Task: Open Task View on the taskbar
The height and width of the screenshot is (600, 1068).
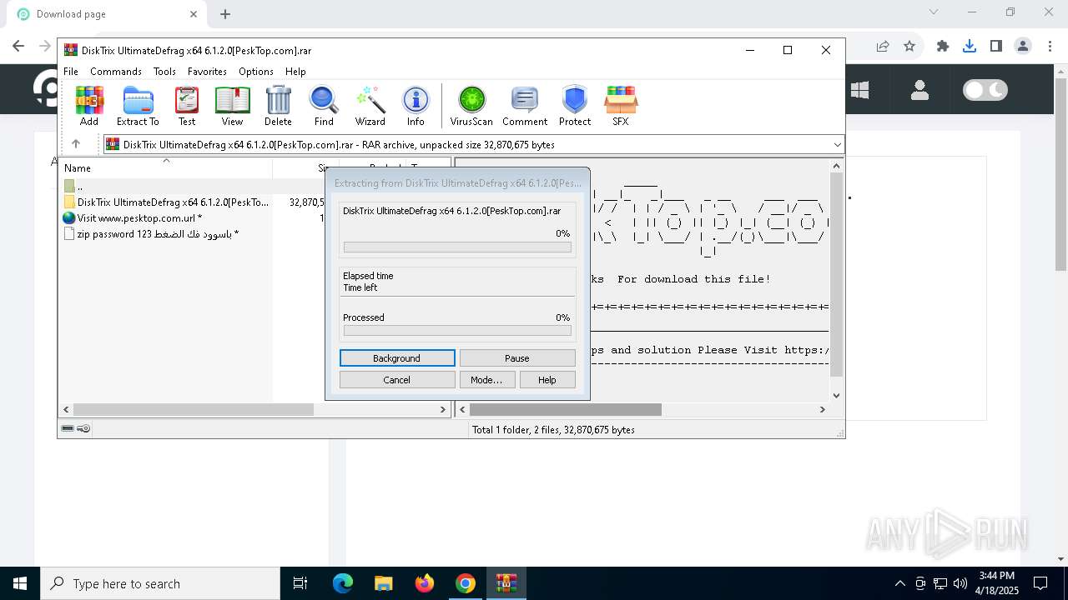Action: tap(300, 583)
